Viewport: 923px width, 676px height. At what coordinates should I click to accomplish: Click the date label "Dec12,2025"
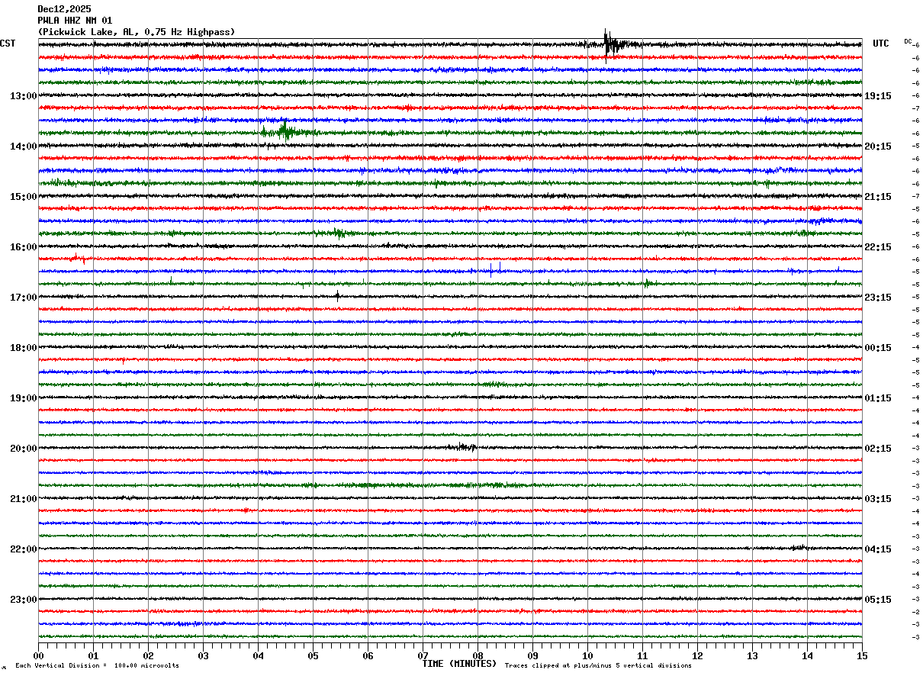click(x=64, y=9)
